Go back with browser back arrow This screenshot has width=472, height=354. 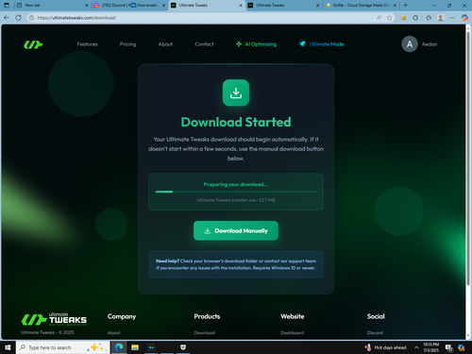point(7,18)
